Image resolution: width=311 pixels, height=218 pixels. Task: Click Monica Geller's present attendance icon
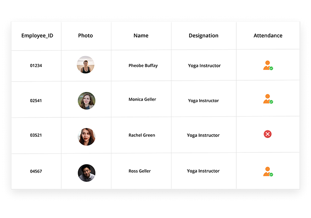pyautogui.click(x=268, y=99)
